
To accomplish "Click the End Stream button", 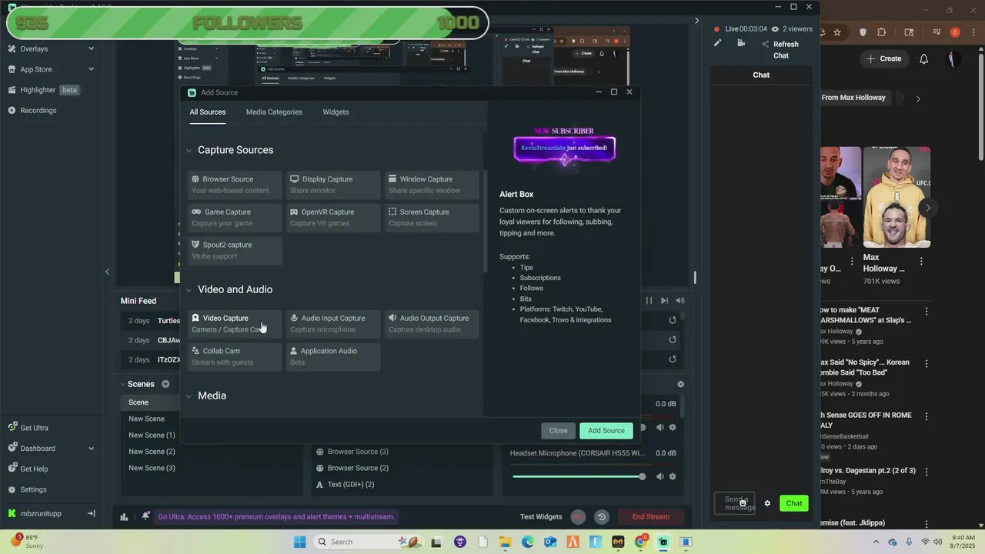I will click(650, 517).
